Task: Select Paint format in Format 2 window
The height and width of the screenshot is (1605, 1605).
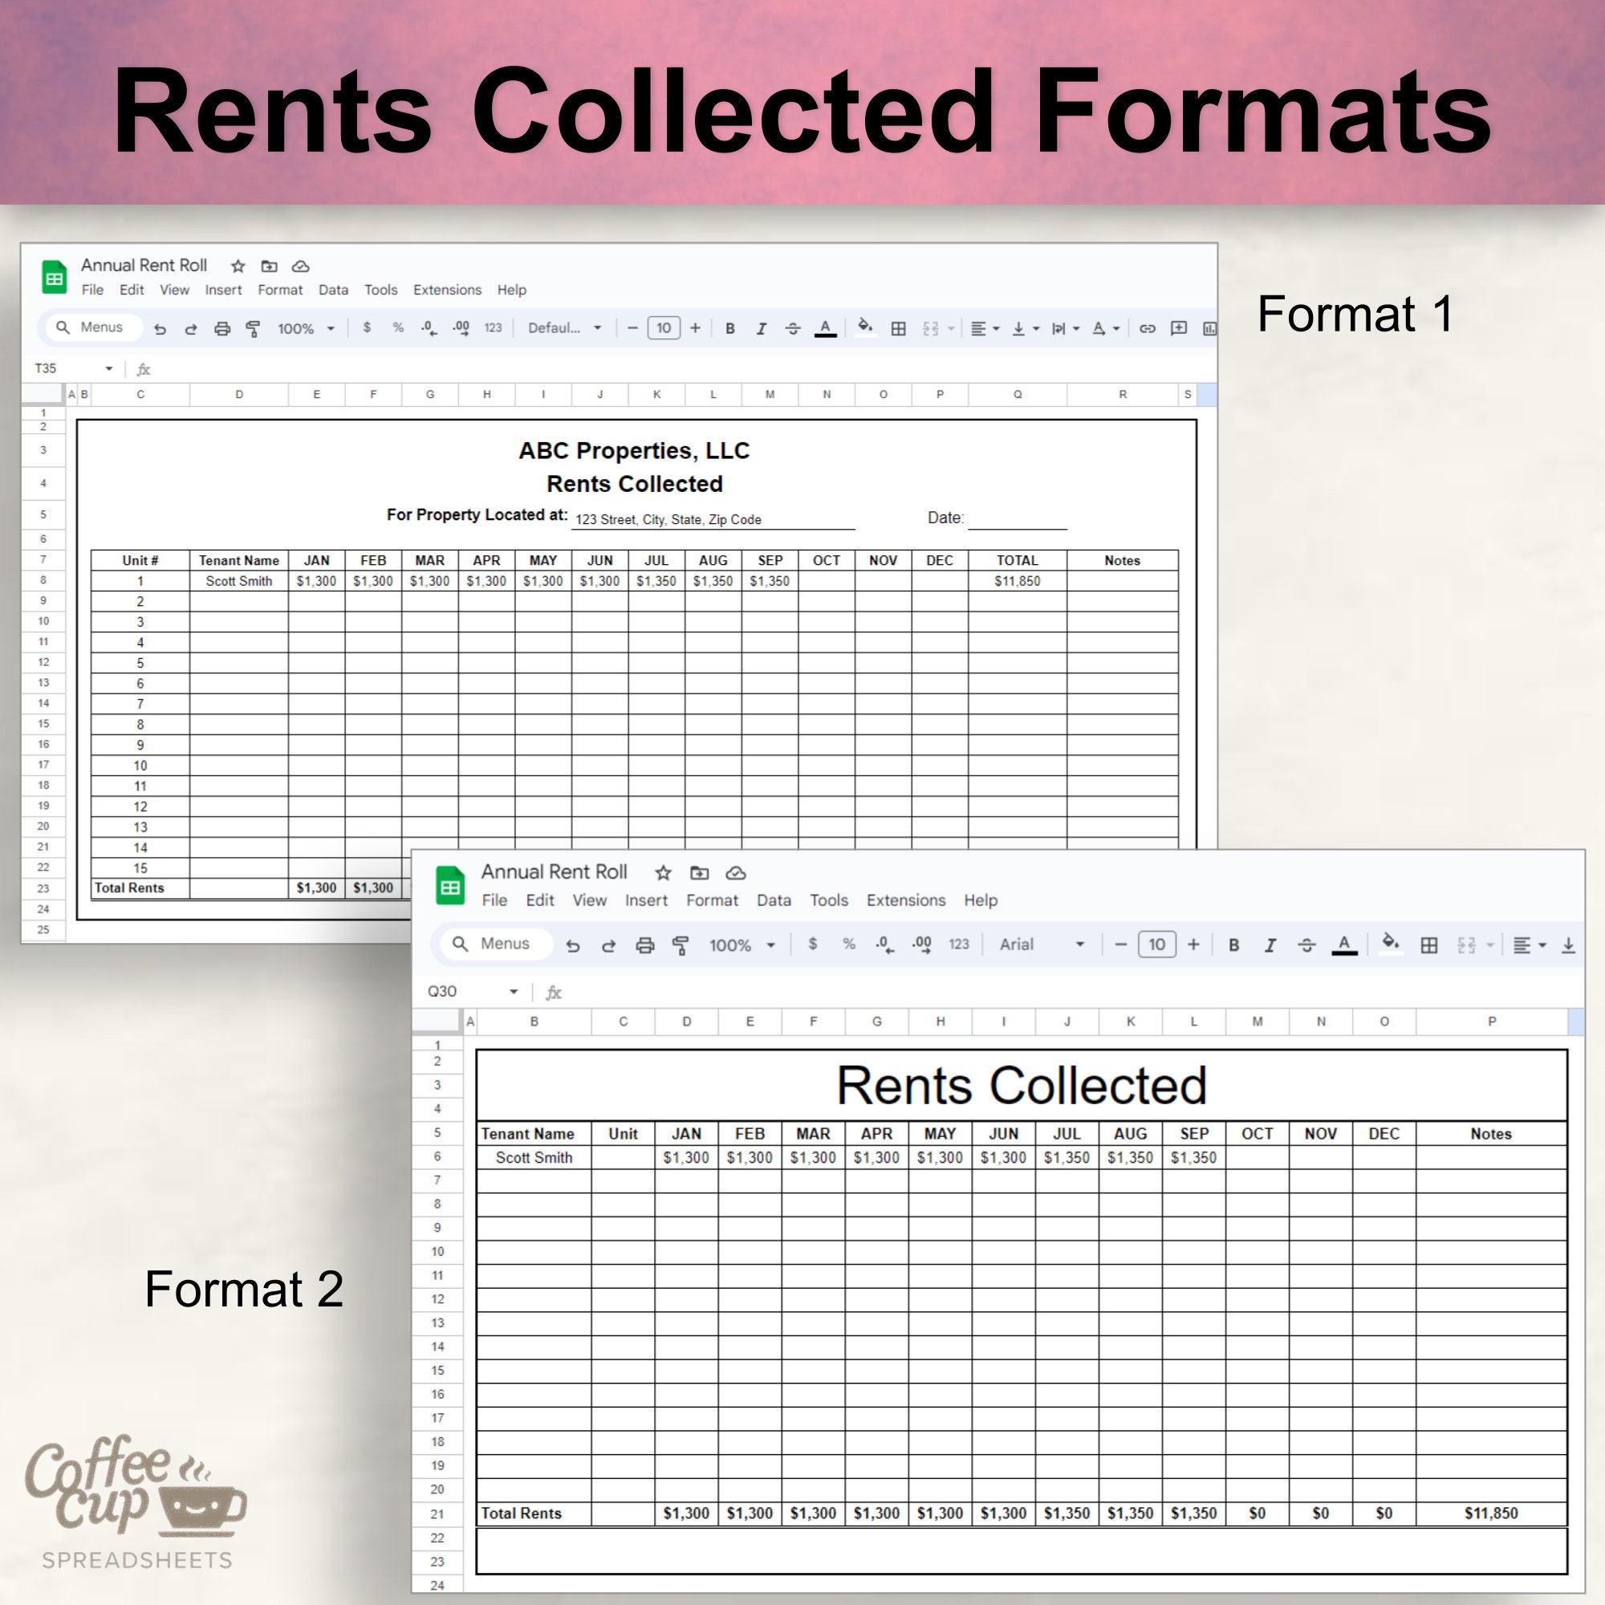Action: coord(681,945)
